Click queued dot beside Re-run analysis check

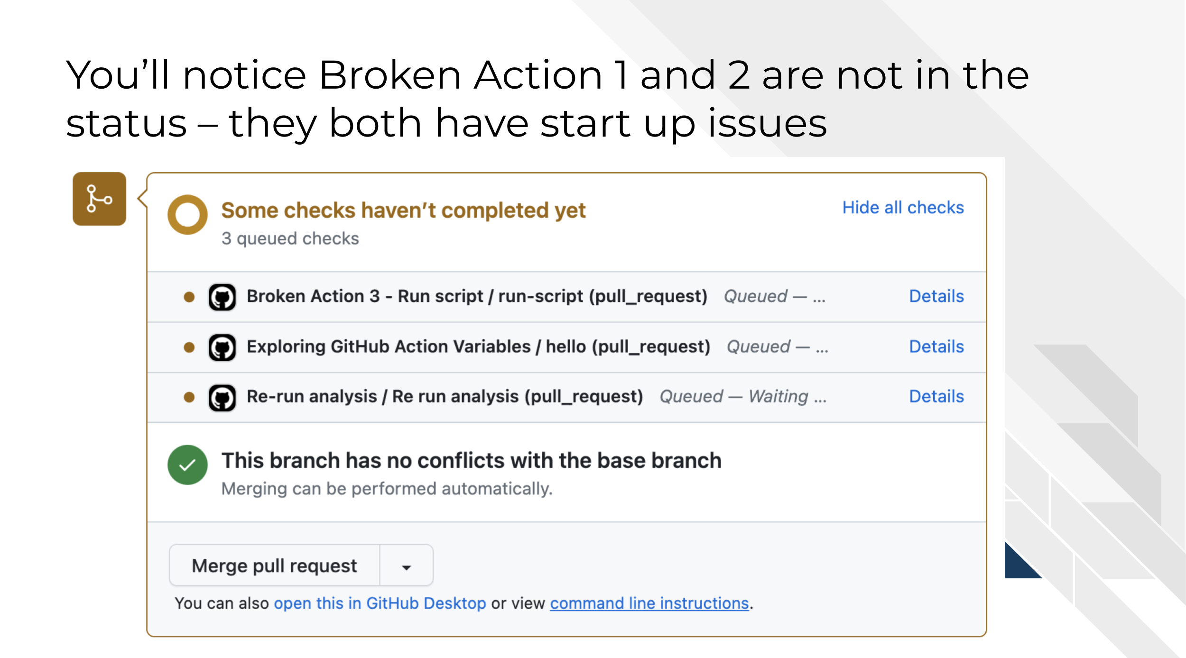tap(189, 397)
